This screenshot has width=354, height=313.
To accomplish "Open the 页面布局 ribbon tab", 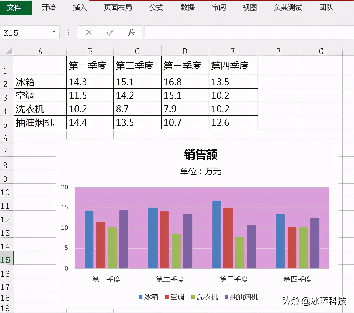I will click(x=118, y=7).
